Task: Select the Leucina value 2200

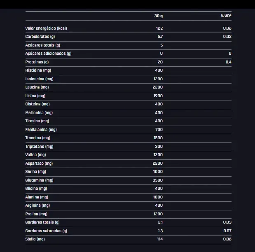Action: pyautogui.click(x=158, y=87)
